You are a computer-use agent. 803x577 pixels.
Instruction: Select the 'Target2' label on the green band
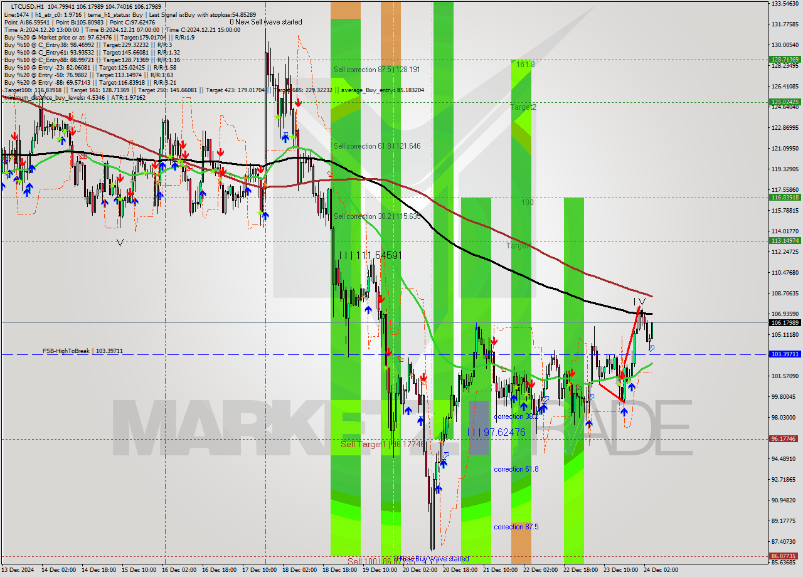point(523,107)
